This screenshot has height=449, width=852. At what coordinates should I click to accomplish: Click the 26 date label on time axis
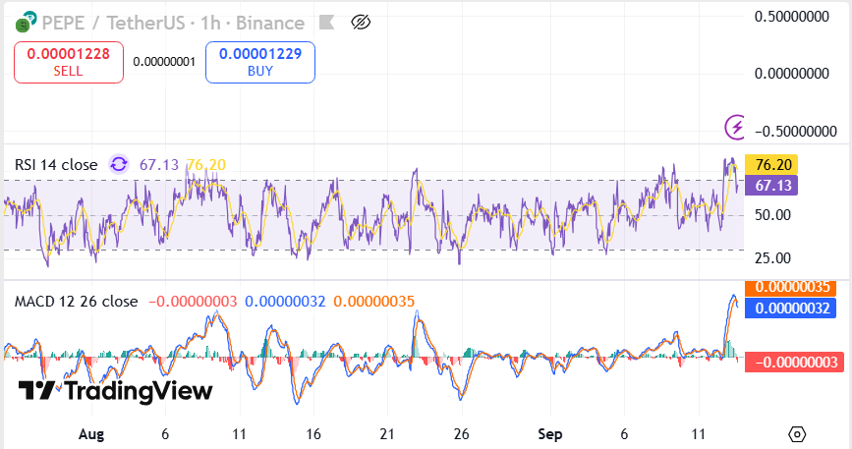461,434
